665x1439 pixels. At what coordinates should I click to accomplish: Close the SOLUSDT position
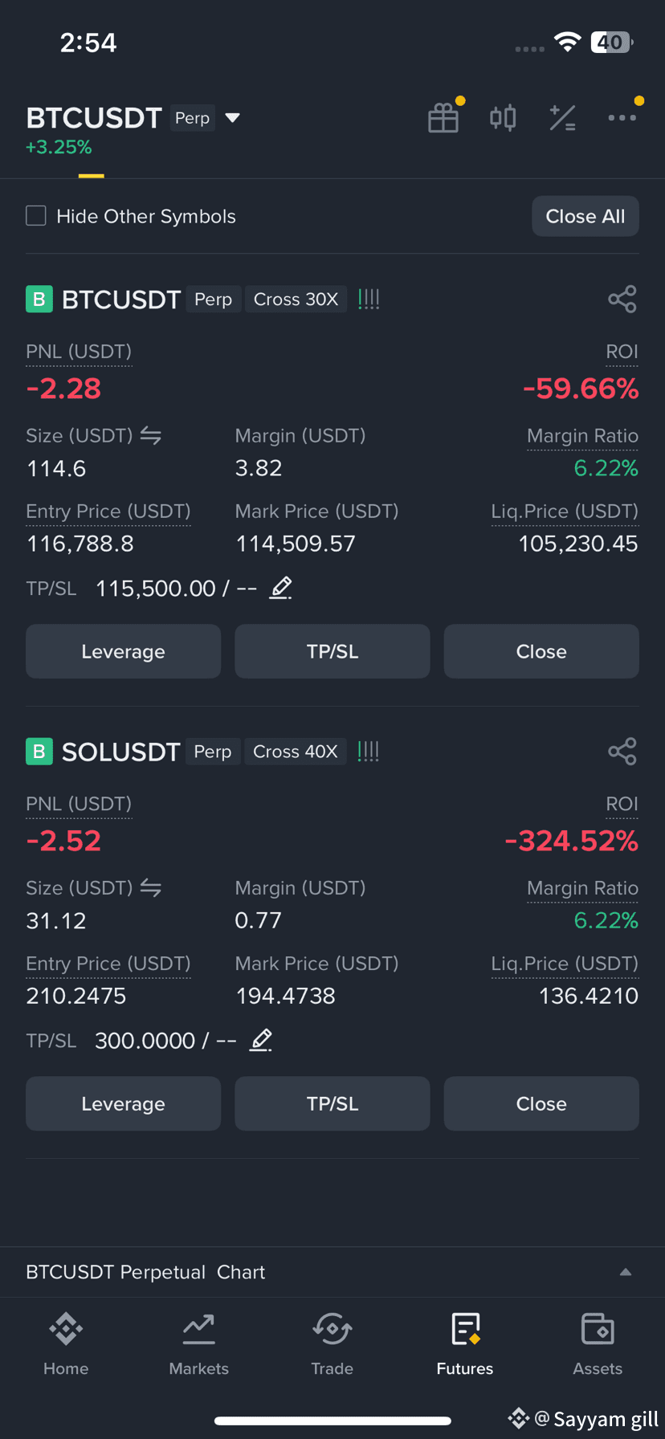pyautogui.click(x=541, y=1104)
